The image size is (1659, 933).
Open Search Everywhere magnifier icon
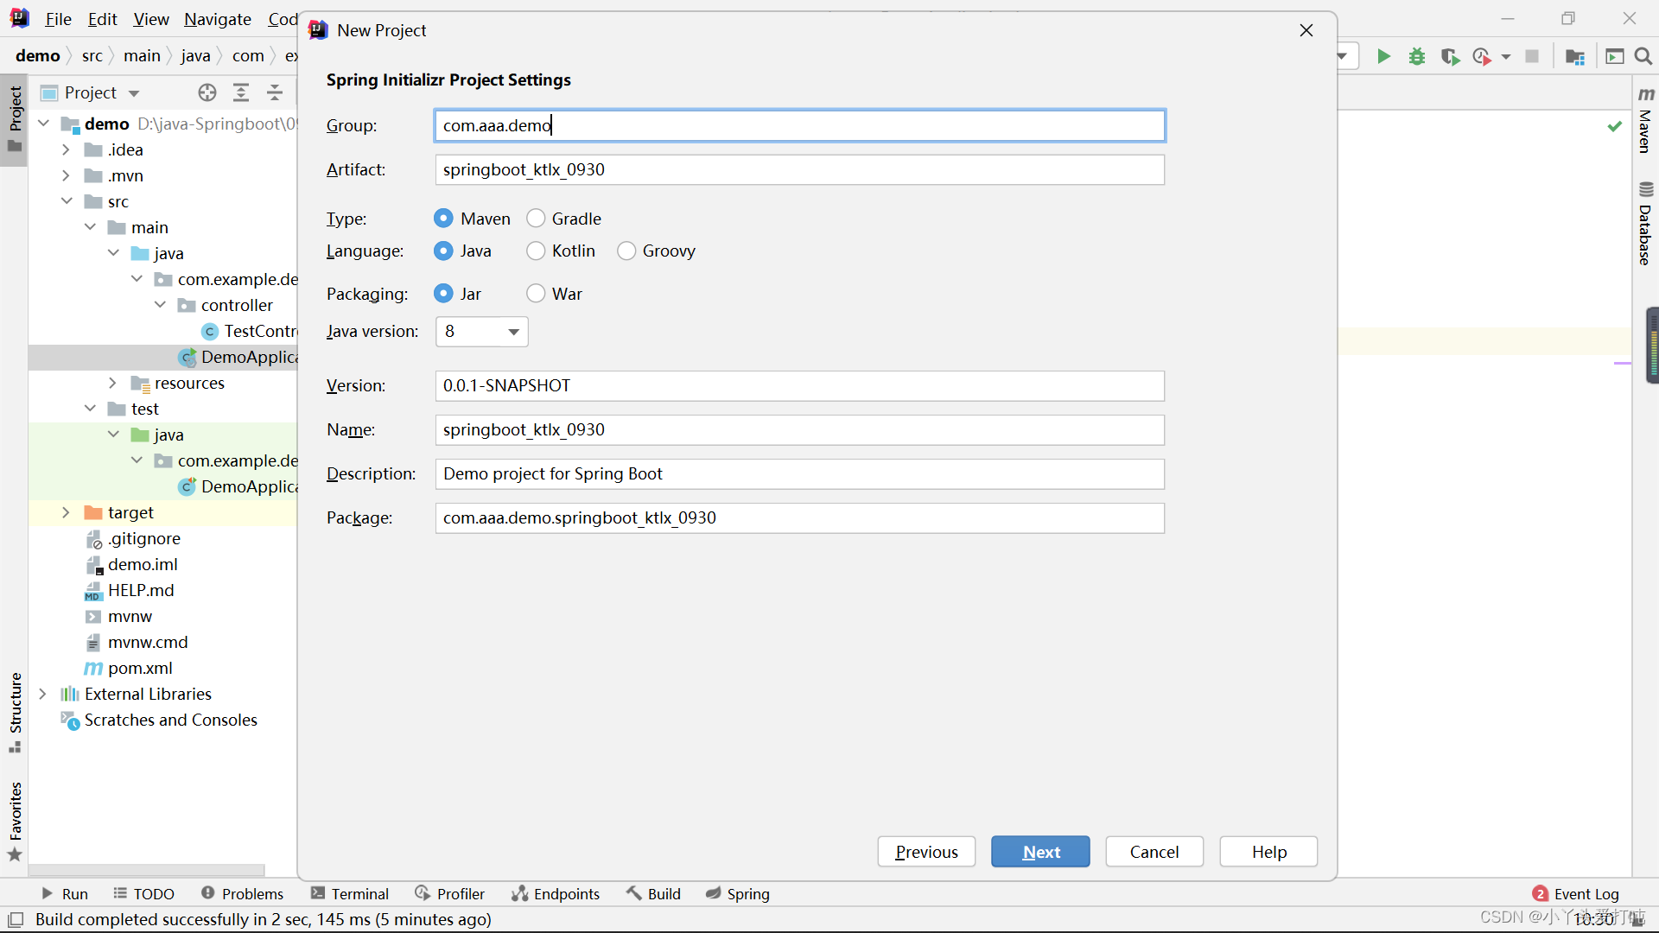pos(1643,57)
